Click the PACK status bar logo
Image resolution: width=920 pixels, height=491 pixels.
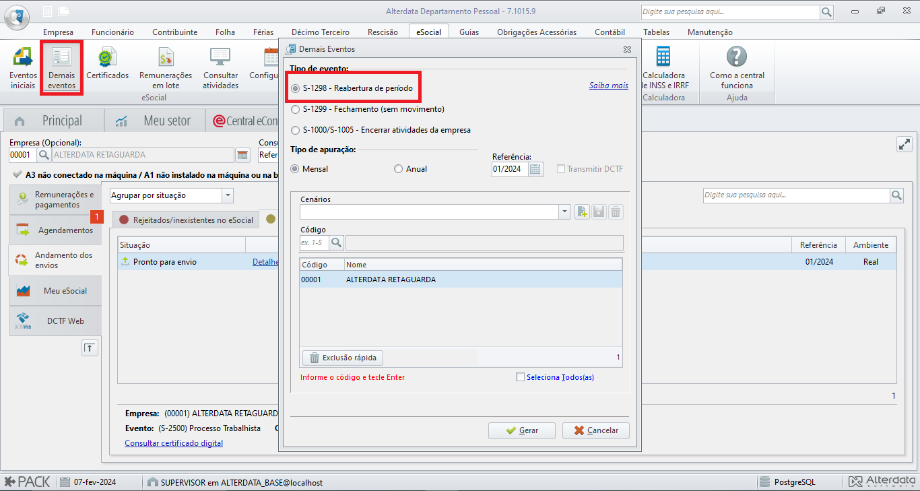tap(28, 482)
